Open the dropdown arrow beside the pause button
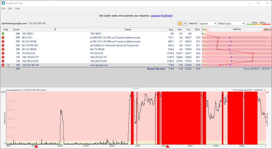Screen dimensions: 272x149 (185, 23)
